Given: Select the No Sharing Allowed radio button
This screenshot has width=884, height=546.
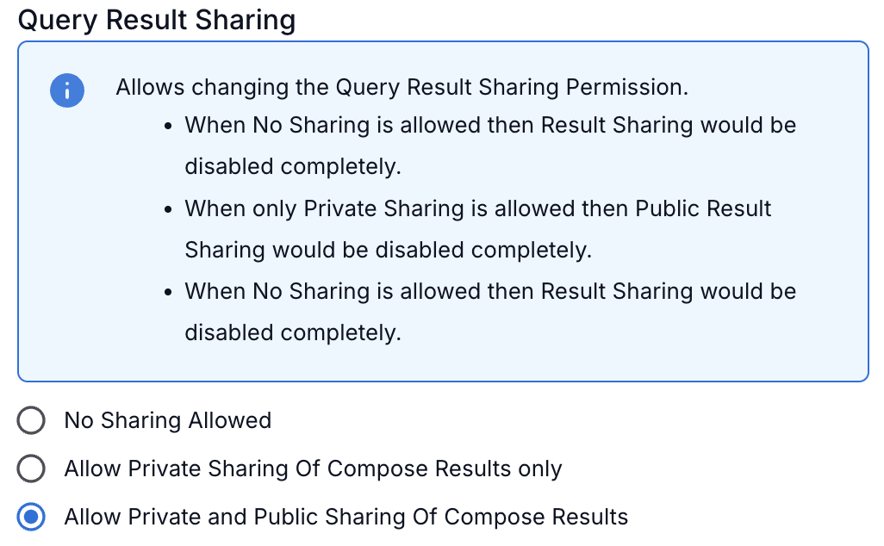Looking at the screenshot, I should pyautogui.click(x=31, y=420).
